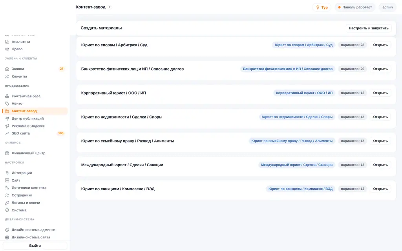Click the SEO сайта trend icon

(7, 133)
